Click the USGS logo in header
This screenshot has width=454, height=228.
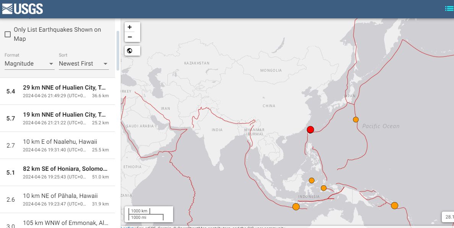coord(23,8)
